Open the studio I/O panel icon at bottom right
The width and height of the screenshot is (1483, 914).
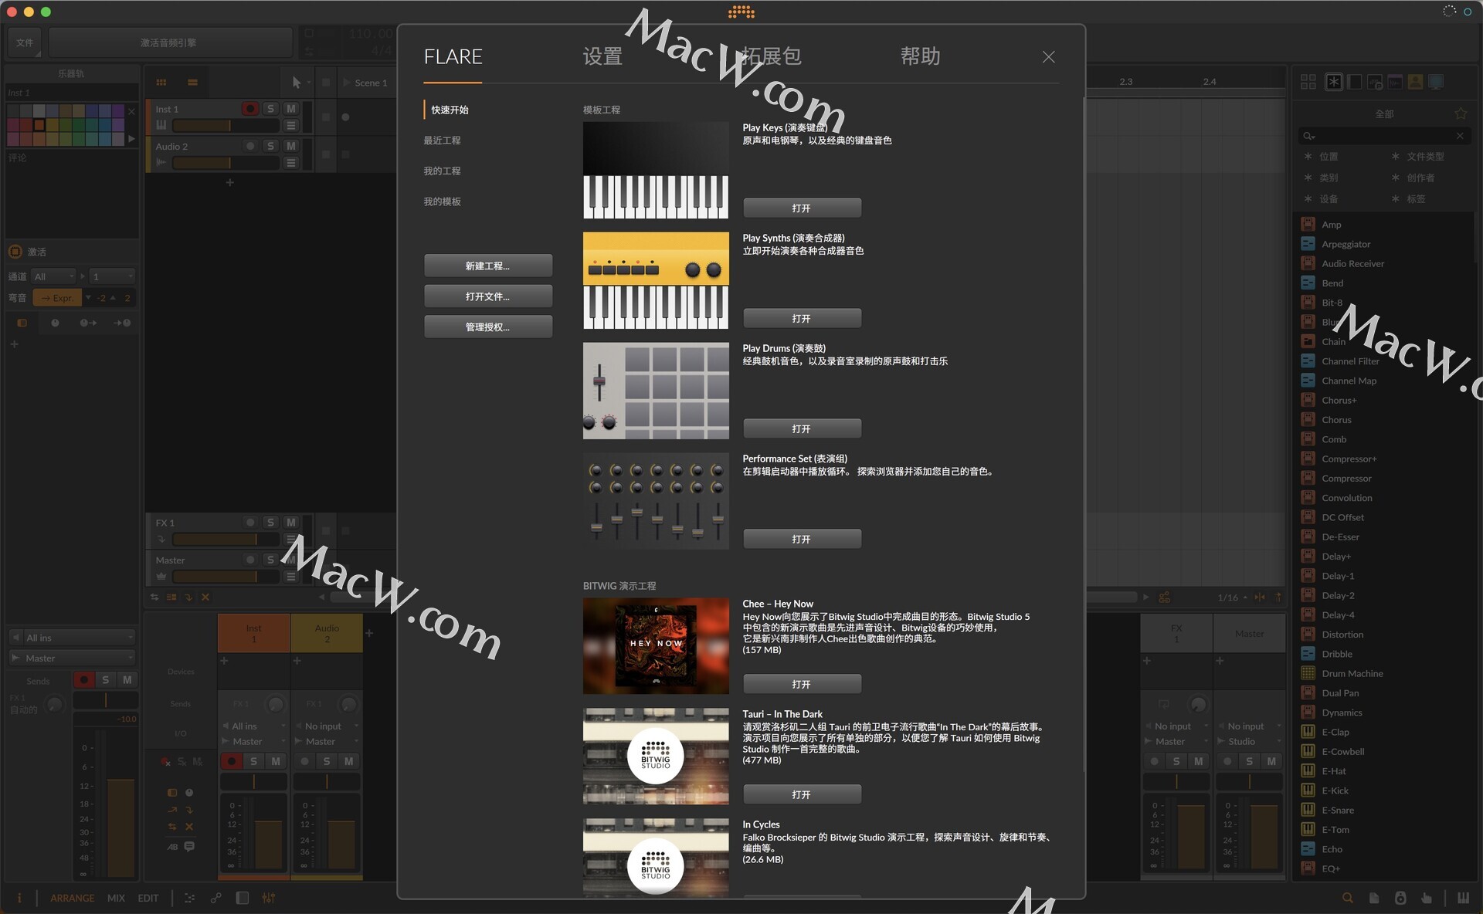pyautogui.click(x=1400, y=898)
